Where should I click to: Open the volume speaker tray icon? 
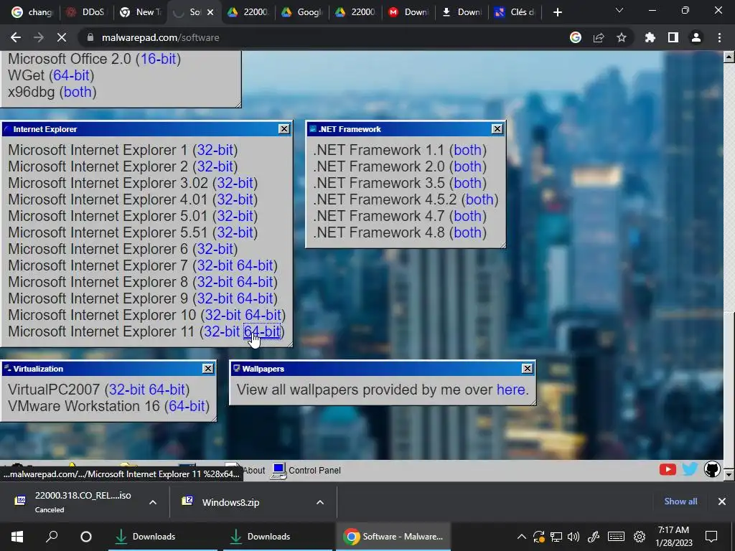[x=574, y=537]
